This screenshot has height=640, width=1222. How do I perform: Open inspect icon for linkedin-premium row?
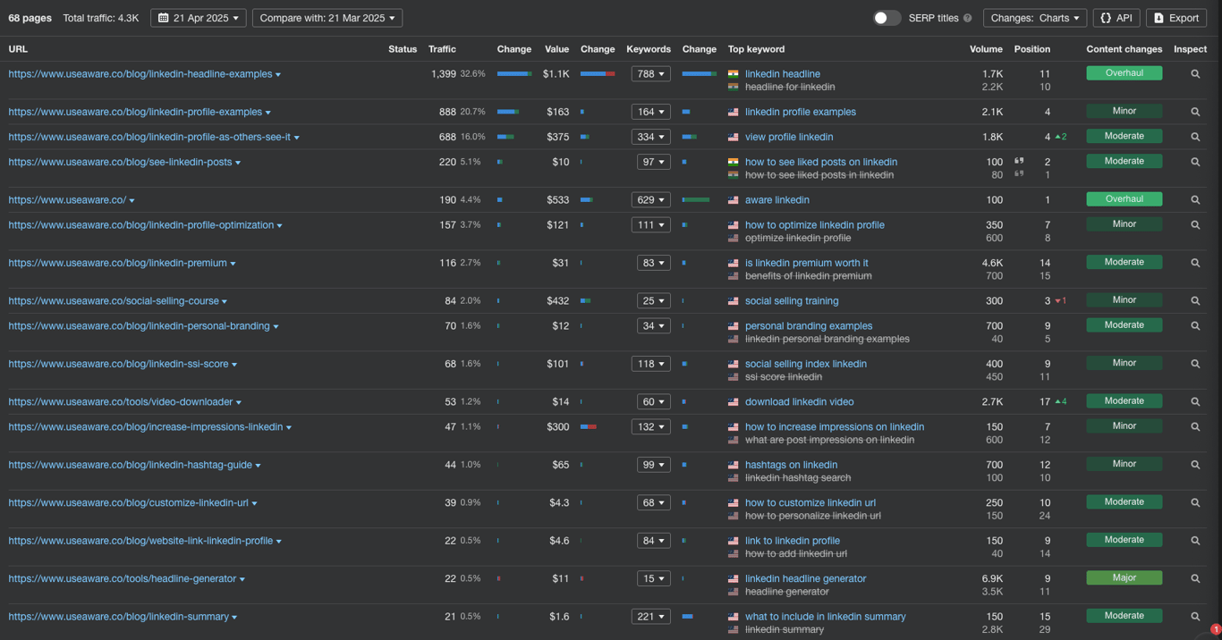(1195, 263)
